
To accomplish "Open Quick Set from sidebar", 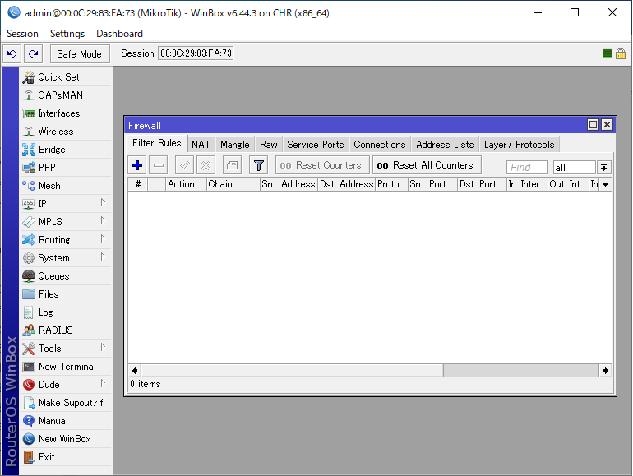I will pyautogui.click(x=66, y=77).
